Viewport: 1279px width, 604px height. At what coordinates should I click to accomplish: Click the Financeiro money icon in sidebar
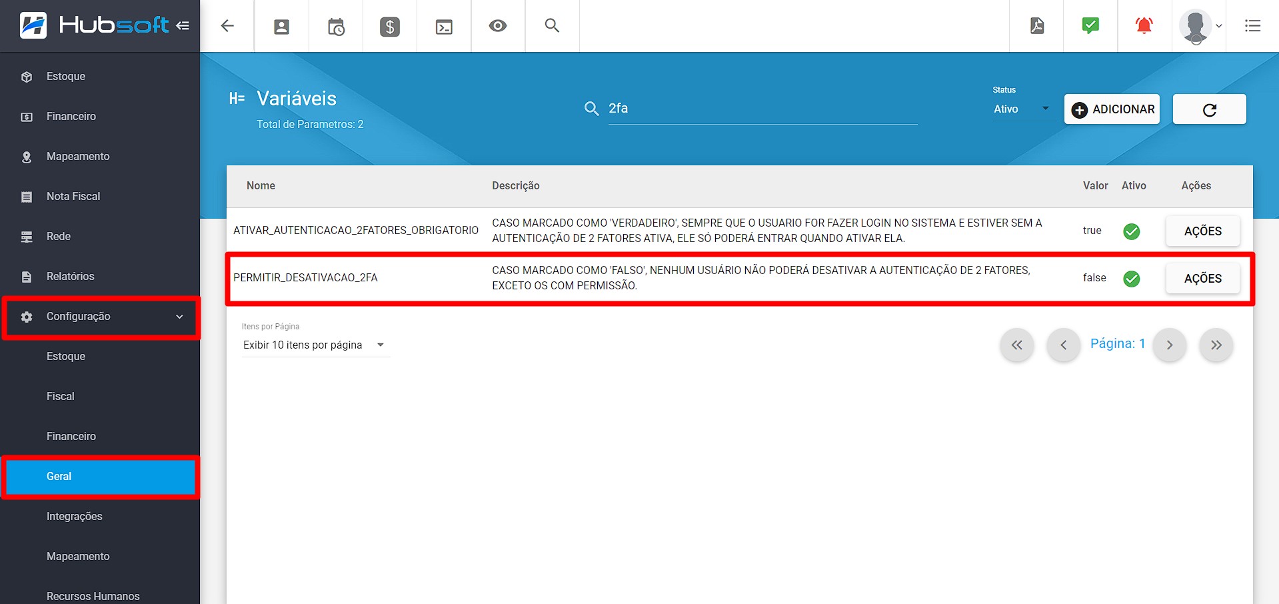point(27,117)
